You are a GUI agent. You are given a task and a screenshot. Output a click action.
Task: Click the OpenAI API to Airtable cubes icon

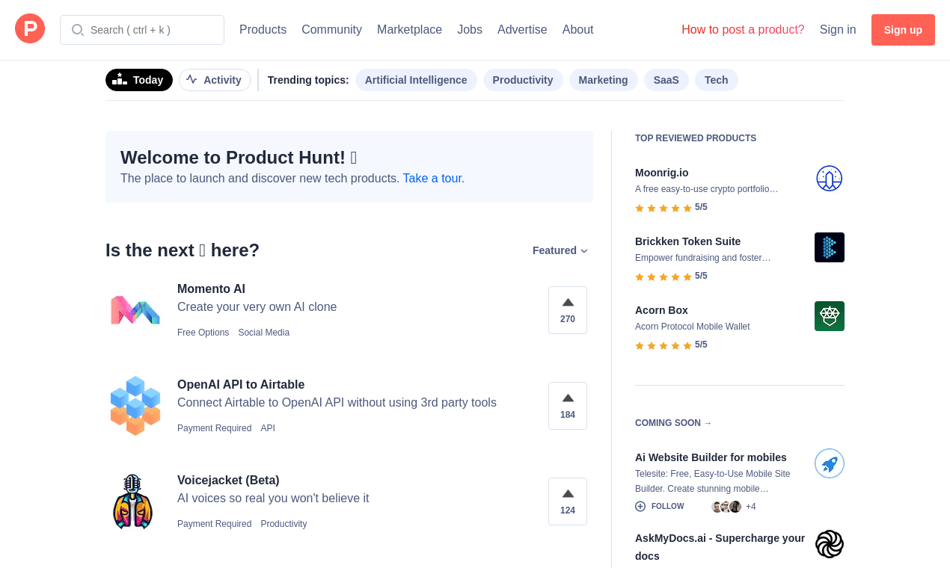click(135, 406)
